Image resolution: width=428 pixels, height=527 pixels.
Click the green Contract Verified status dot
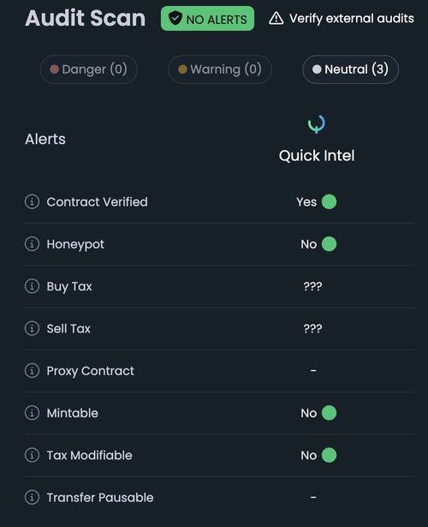coord(329,201)
